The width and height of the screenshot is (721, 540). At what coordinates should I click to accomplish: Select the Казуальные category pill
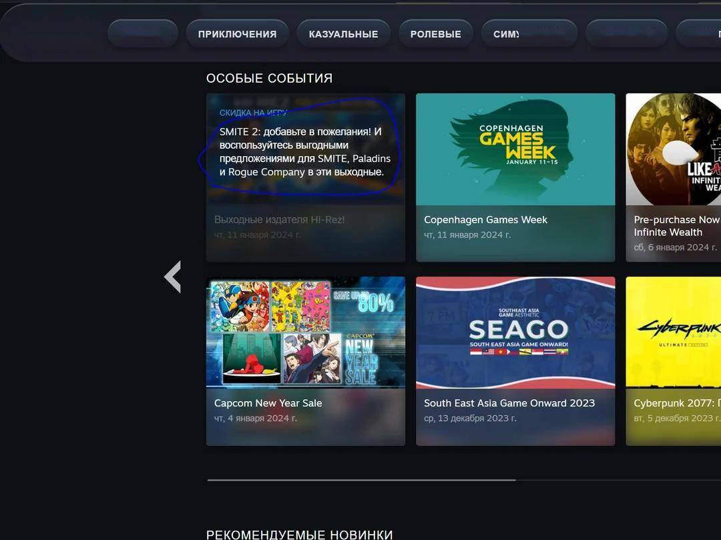point(343,34)
